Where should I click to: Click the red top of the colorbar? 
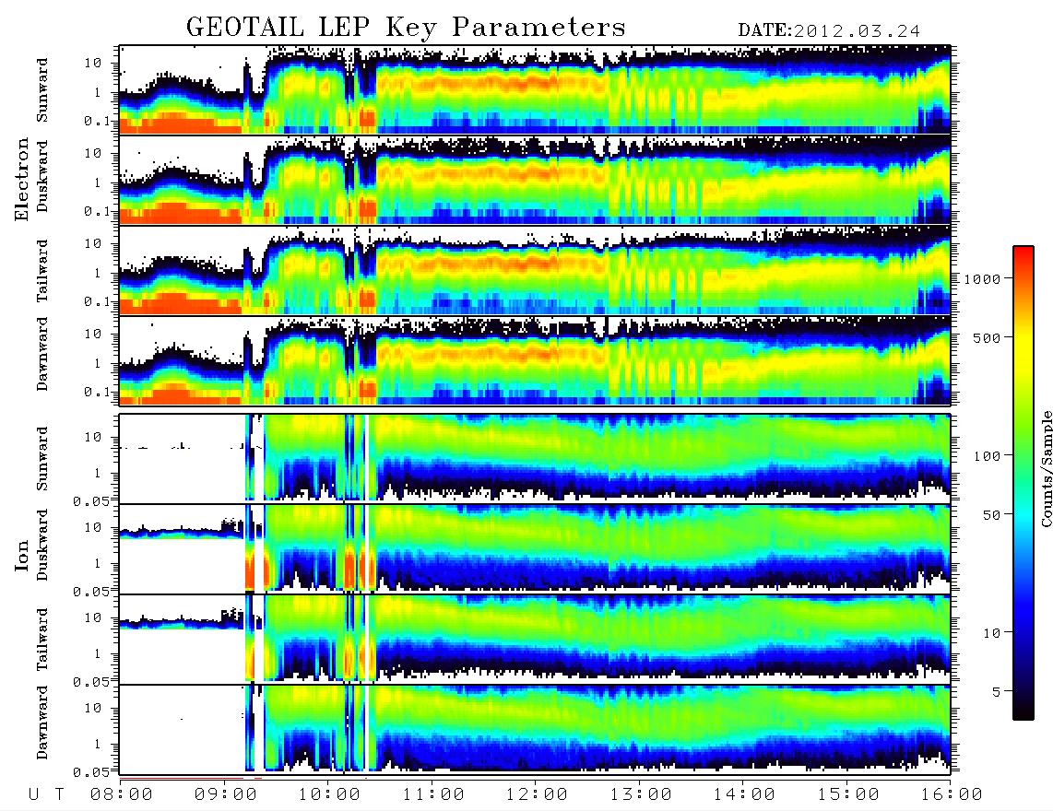click(x=1023, y=252)
